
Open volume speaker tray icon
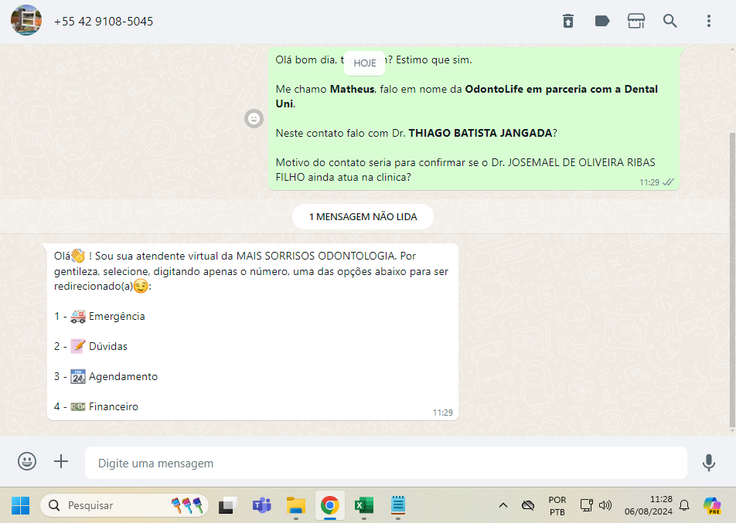click(x=605, y=505)
